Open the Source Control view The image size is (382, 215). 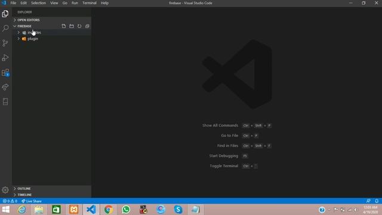tap(5, 43)
